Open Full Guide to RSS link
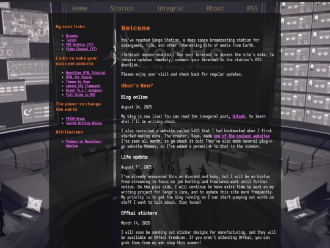Screen dimensions: 330x248 coord(81,95)
